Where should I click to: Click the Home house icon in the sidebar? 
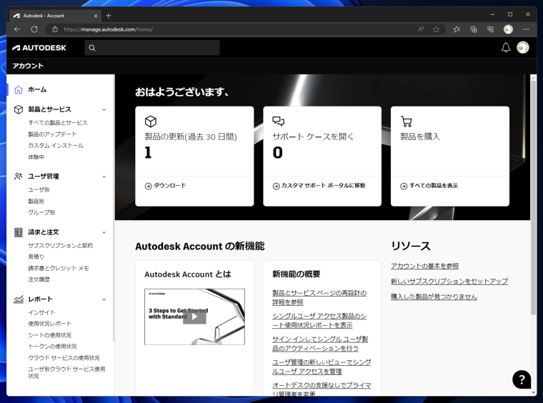tap(19, 89)
